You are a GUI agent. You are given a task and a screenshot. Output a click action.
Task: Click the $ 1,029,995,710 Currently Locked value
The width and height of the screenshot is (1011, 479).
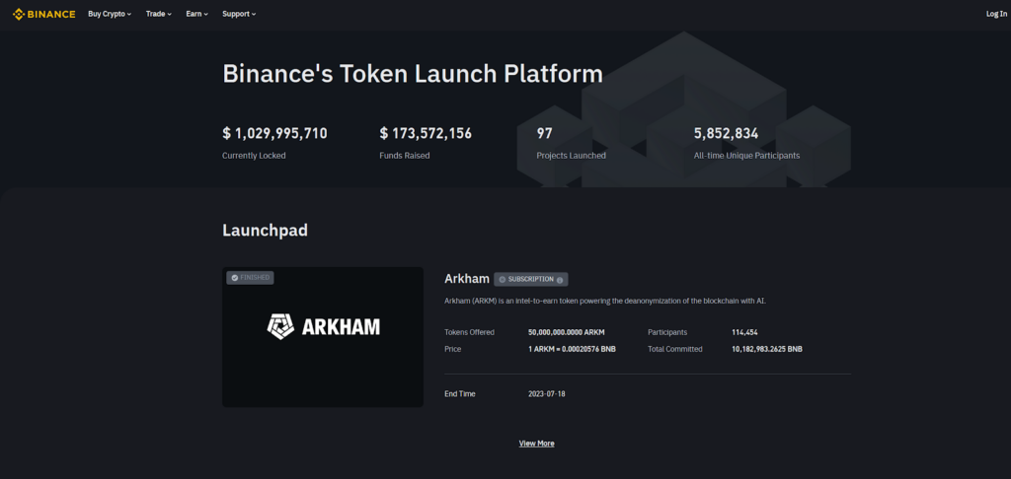coord(274,133)
